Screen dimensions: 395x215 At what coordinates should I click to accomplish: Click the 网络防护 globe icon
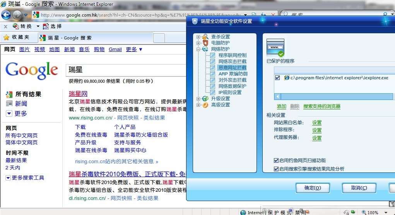(205, 49)
